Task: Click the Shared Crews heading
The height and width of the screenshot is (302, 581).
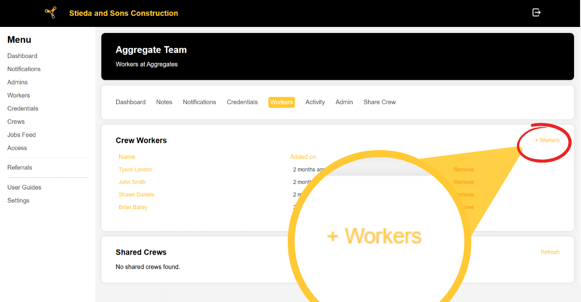Action: 141,252
